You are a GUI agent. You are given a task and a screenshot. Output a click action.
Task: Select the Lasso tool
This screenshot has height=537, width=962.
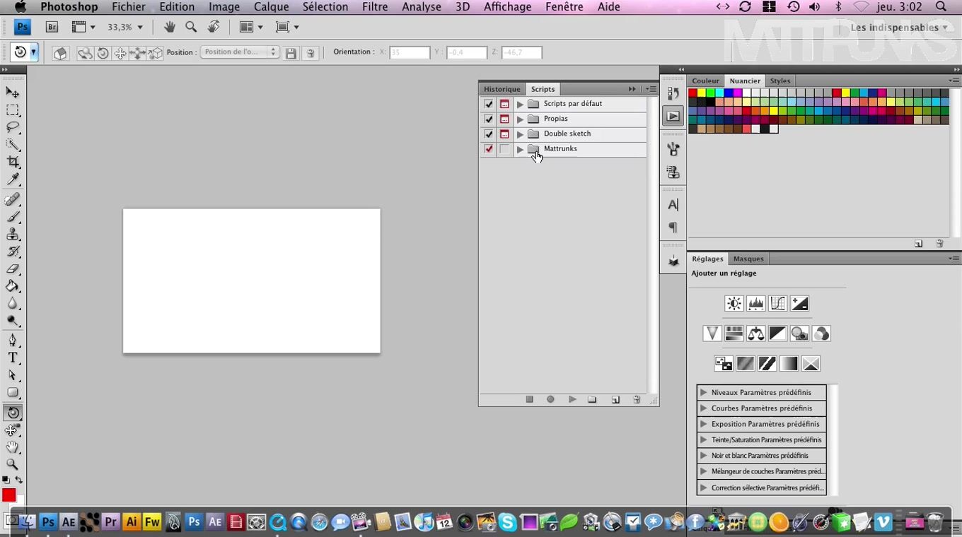[13, 127]
